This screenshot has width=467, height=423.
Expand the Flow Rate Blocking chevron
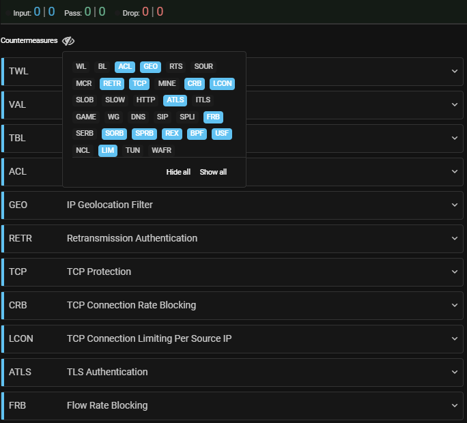(x=455, y=405)
